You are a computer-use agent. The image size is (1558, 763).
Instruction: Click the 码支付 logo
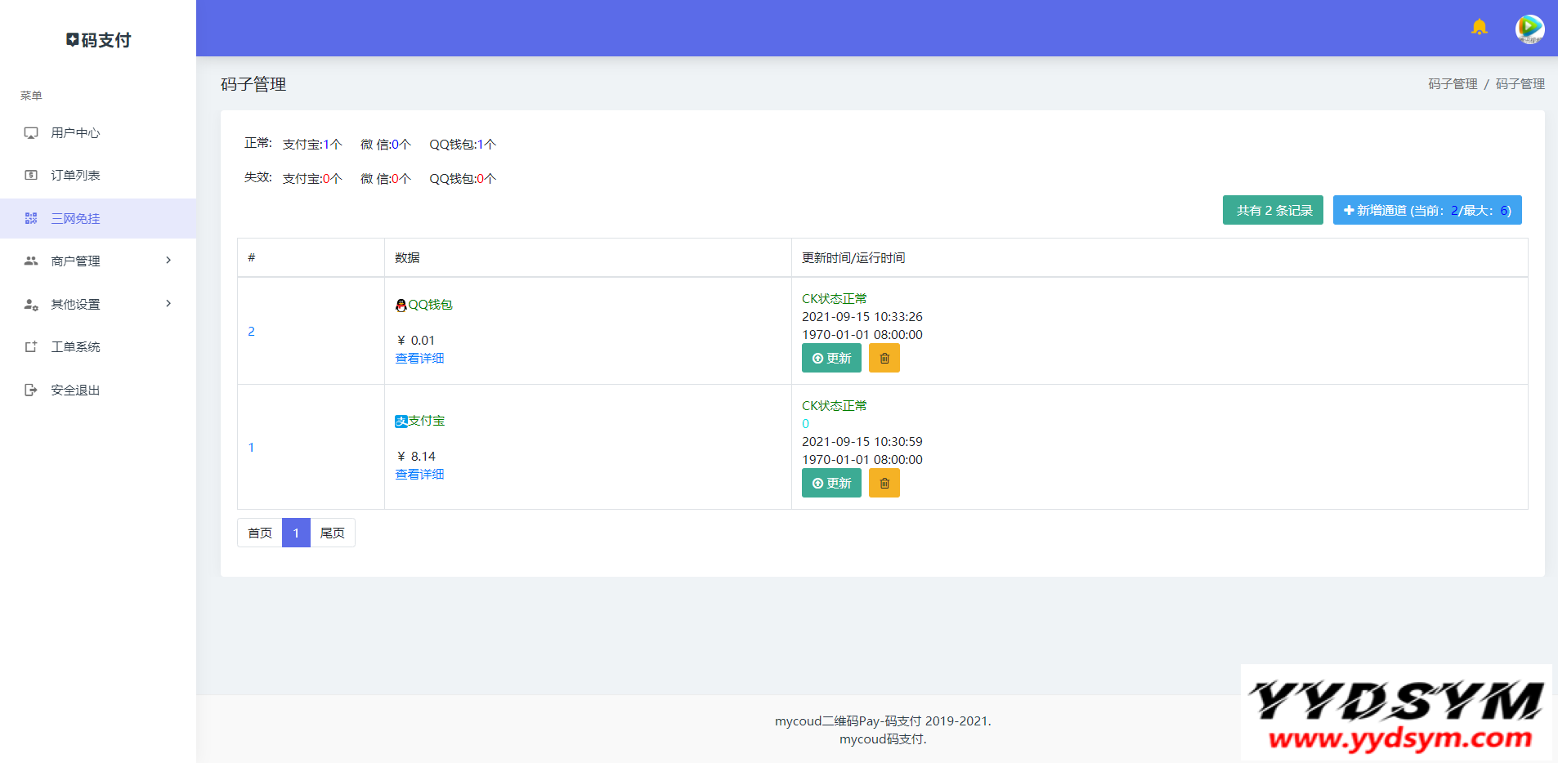tap(98, 40)
